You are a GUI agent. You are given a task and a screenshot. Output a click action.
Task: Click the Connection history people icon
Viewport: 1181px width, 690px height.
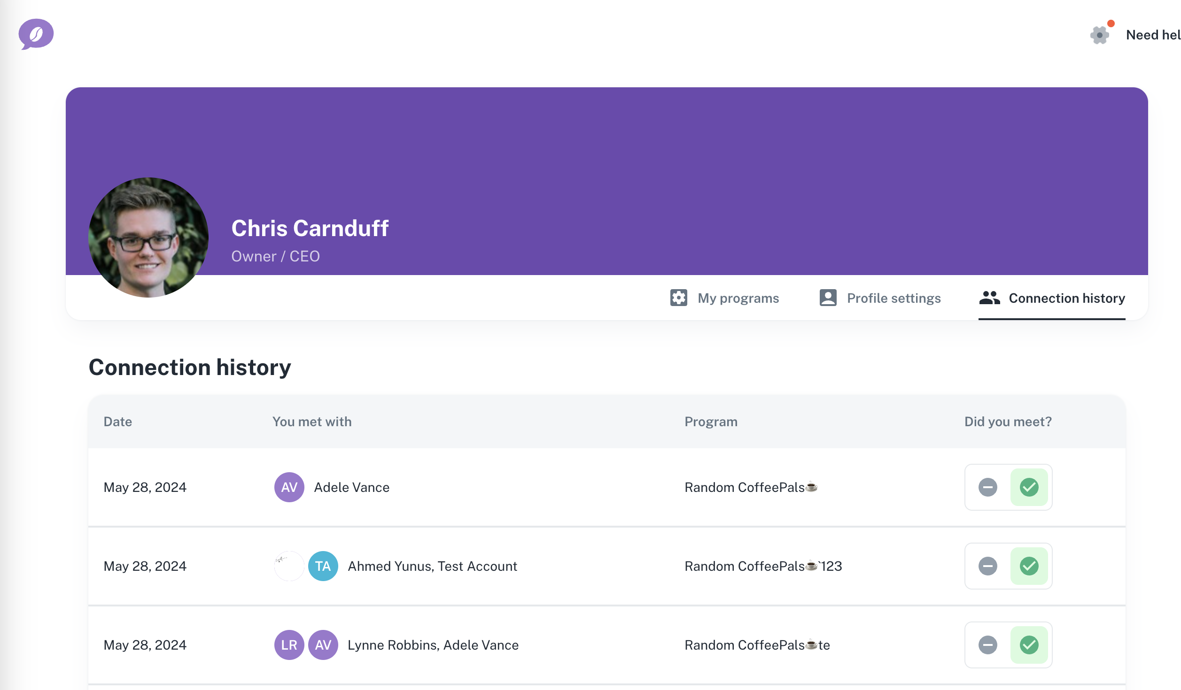(989, 298)
